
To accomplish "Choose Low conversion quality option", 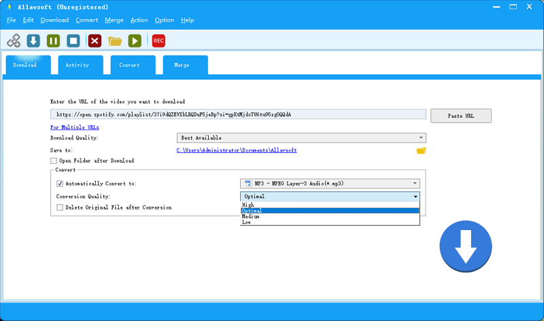I will 330,222.
